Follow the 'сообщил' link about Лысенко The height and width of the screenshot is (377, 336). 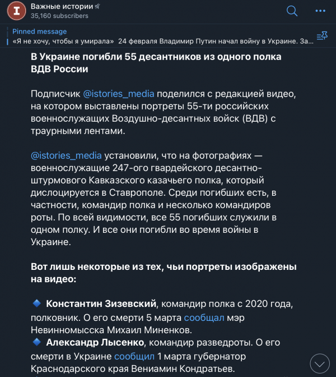click(x=134, y=356)
